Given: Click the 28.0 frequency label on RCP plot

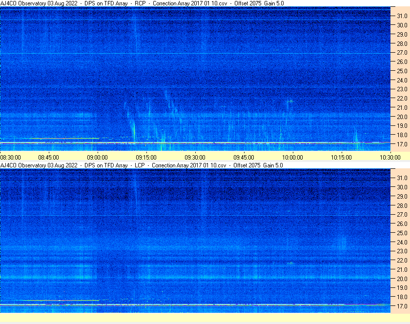Looking at the screenshot, I should (x=402, y=43).
